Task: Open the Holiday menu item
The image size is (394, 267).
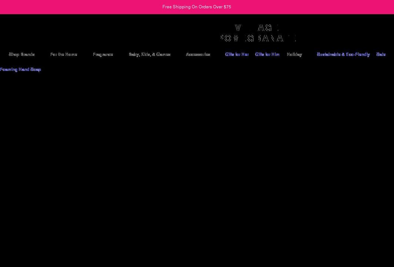Action: (294, 55)
